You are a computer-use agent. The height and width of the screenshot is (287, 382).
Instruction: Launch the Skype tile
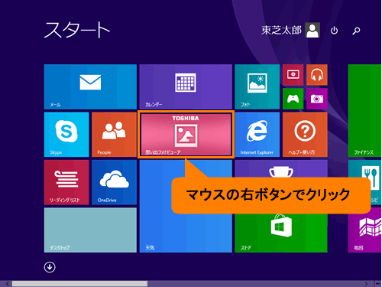66,135
